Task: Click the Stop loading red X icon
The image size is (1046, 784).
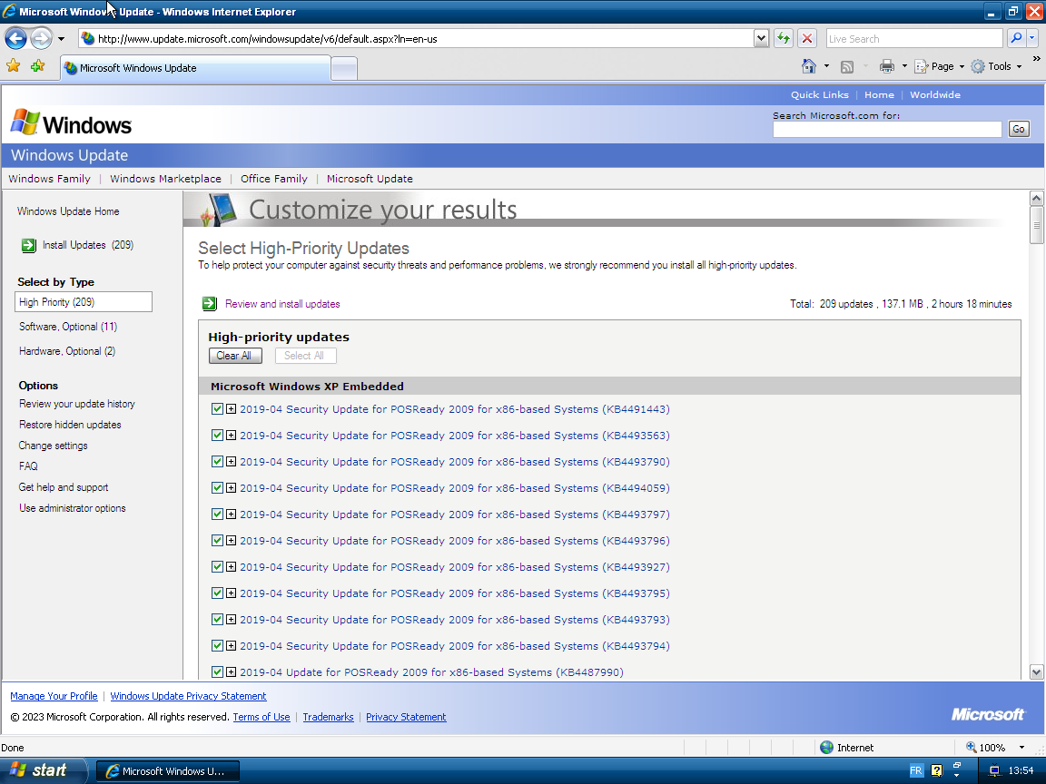Action: pos(806,38)
